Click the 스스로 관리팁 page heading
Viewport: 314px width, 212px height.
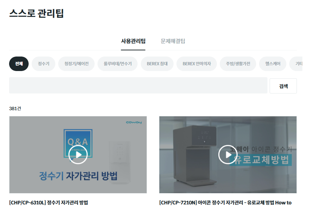[x=36, y=13]
